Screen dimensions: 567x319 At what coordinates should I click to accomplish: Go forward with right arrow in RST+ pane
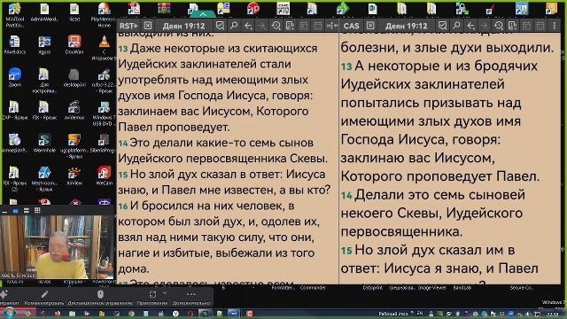[262, 26]
